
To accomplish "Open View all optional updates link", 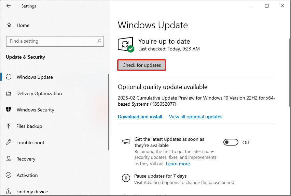I will (x=195, y=117).
